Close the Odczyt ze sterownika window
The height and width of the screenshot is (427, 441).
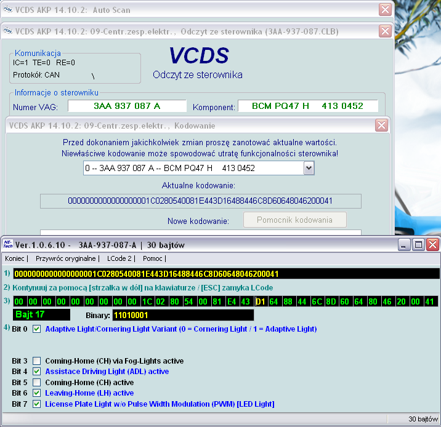coord(385,31)
